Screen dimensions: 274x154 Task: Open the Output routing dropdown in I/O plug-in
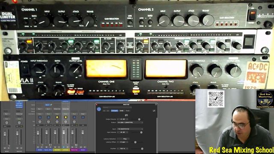click(x=130, y=122)
